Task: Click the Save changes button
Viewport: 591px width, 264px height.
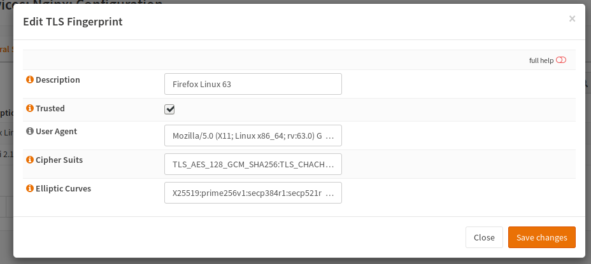Action: [541, 237]
